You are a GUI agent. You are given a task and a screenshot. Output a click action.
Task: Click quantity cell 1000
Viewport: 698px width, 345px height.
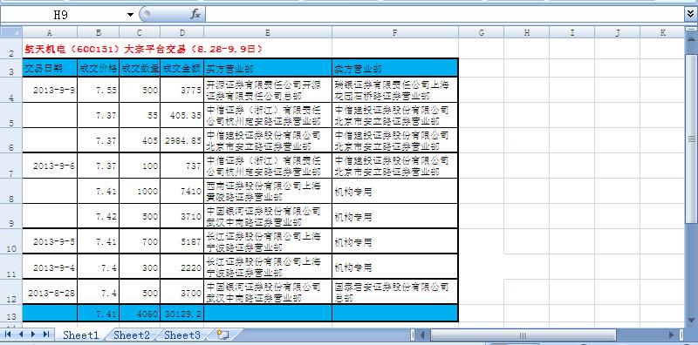click(140, 191)
